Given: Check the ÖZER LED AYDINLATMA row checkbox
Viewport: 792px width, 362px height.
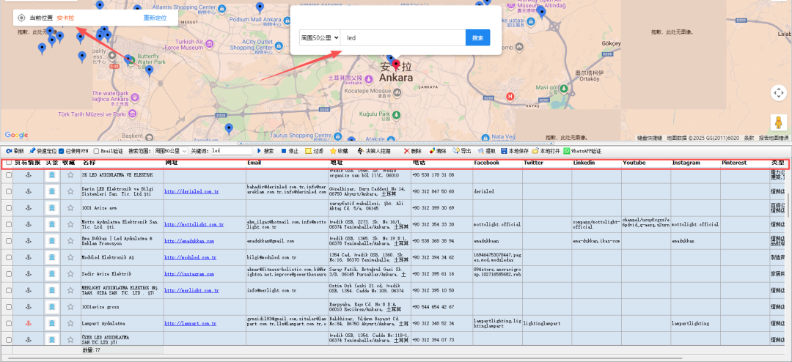Looking at the screenshot, I should click(x=9, y=340).
